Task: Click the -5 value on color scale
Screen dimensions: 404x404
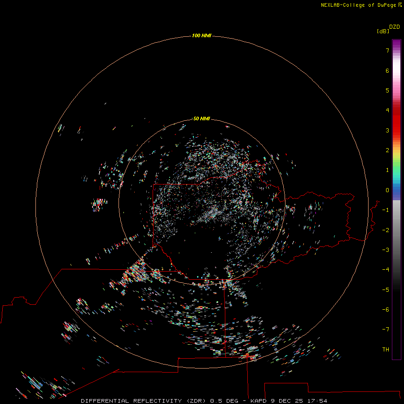Action: pos(386,290)
